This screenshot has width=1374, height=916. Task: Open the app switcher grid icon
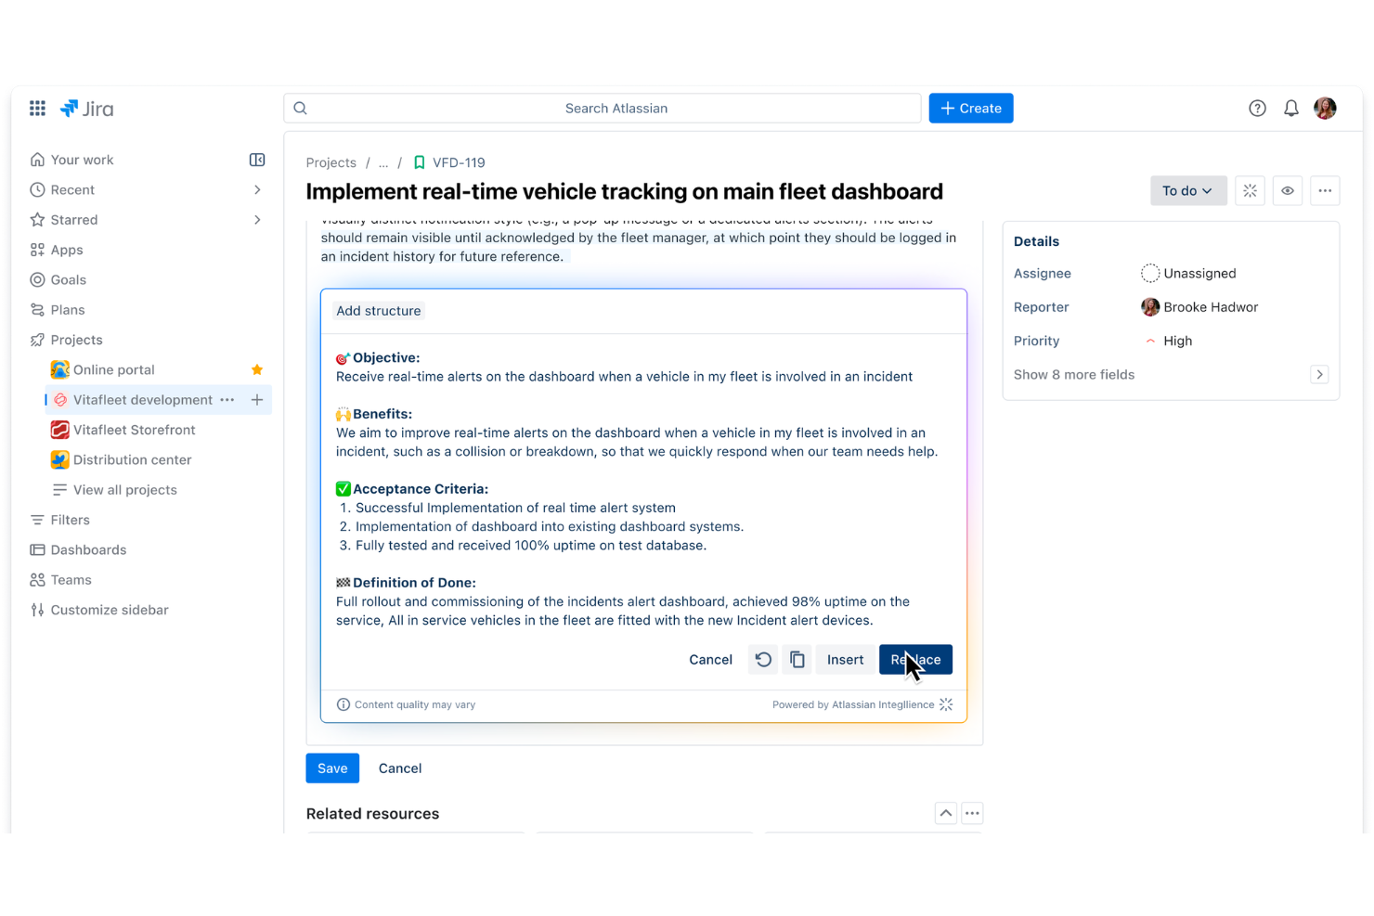[37, 109]
